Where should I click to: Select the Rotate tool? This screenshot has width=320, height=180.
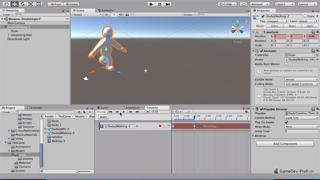(x=22, y=4)
